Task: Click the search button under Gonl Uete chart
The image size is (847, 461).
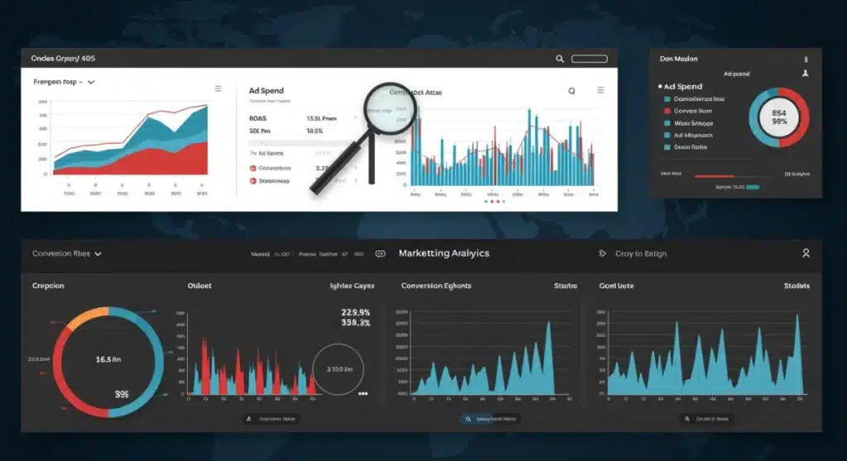Action: pyautogui.click(x=708, y=419)
